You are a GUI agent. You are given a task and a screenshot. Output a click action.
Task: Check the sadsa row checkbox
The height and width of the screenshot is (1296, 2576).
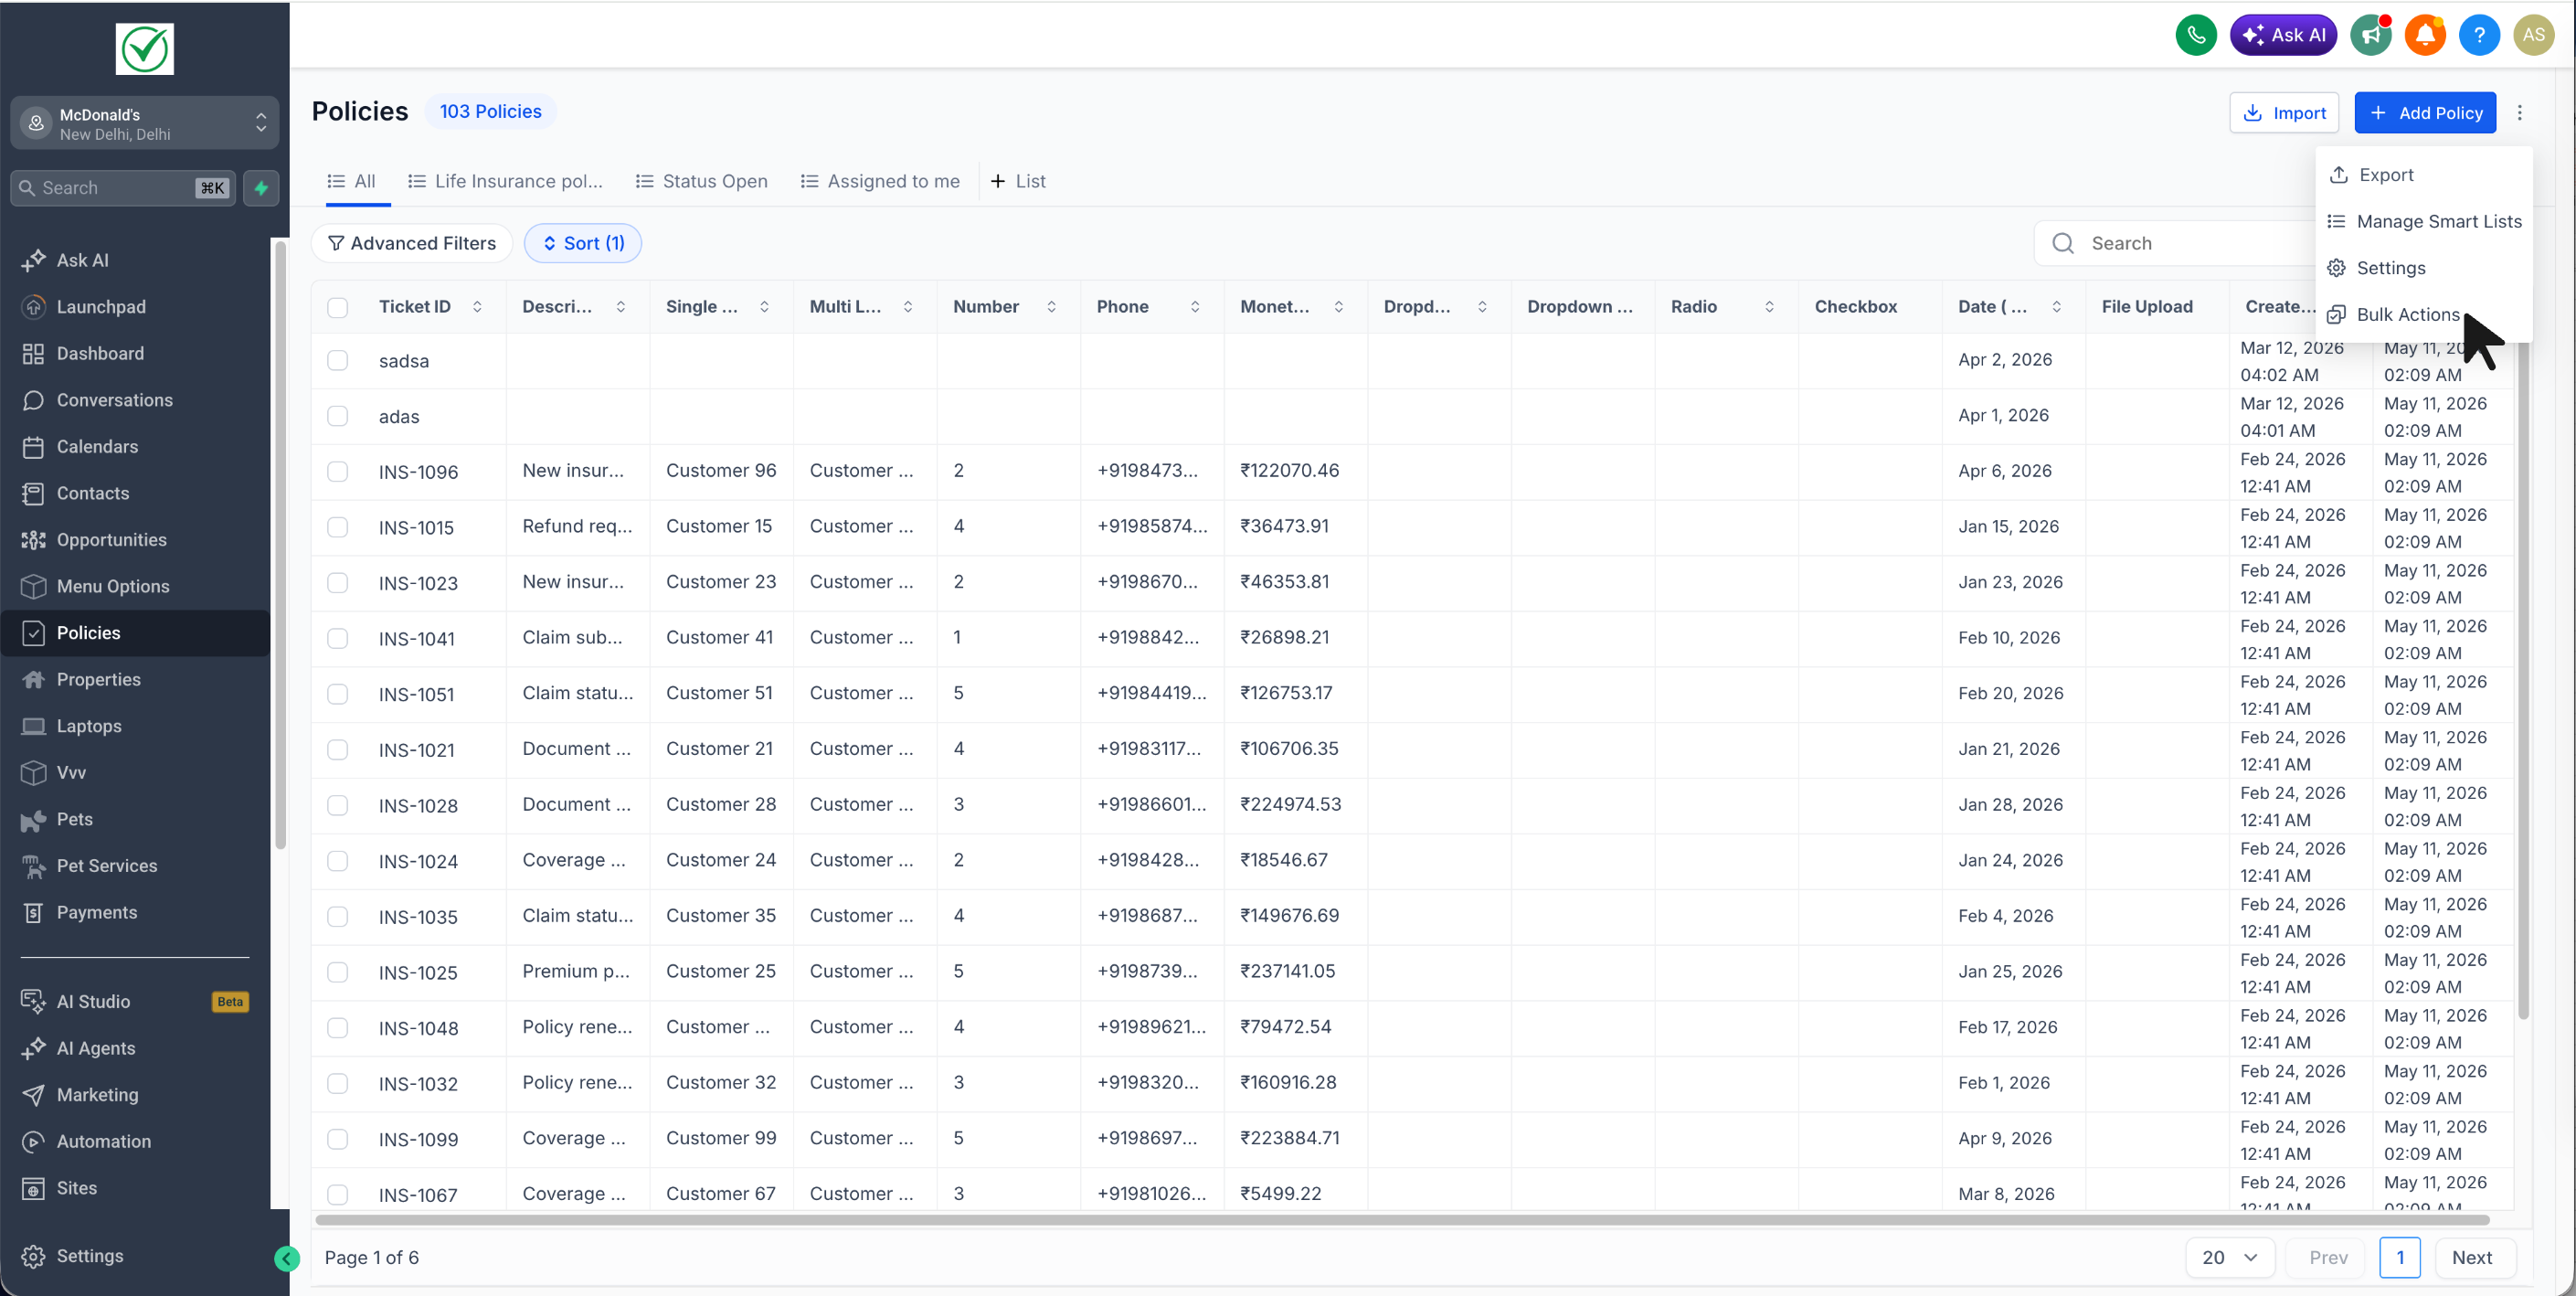(x=338, y=360)
